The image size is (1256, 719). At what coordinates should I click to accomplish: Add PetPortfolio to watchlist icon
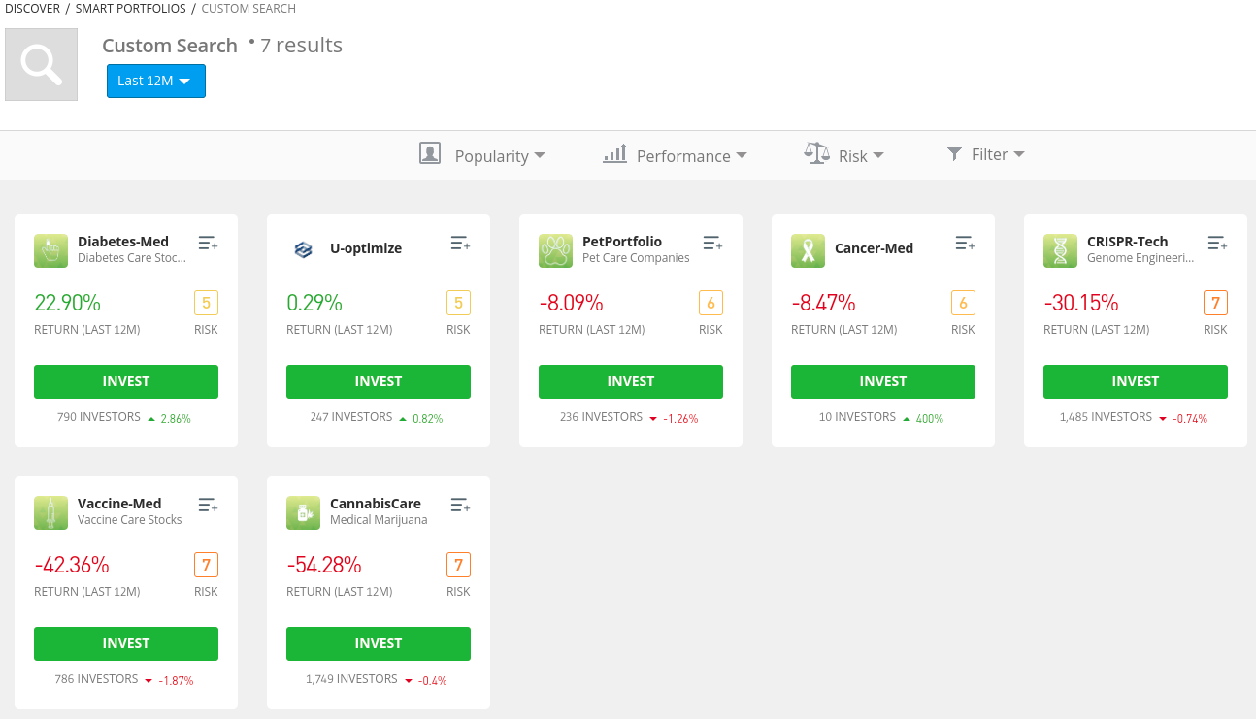tap(712, 243)
